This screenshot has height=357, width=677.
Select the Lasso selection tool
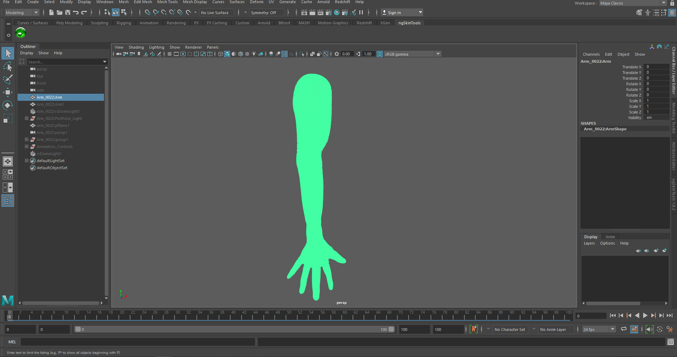point(7,66)
